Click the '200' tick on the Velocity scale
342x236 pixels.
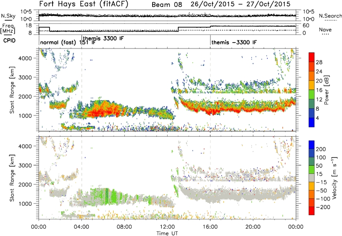tap(321, 149)
